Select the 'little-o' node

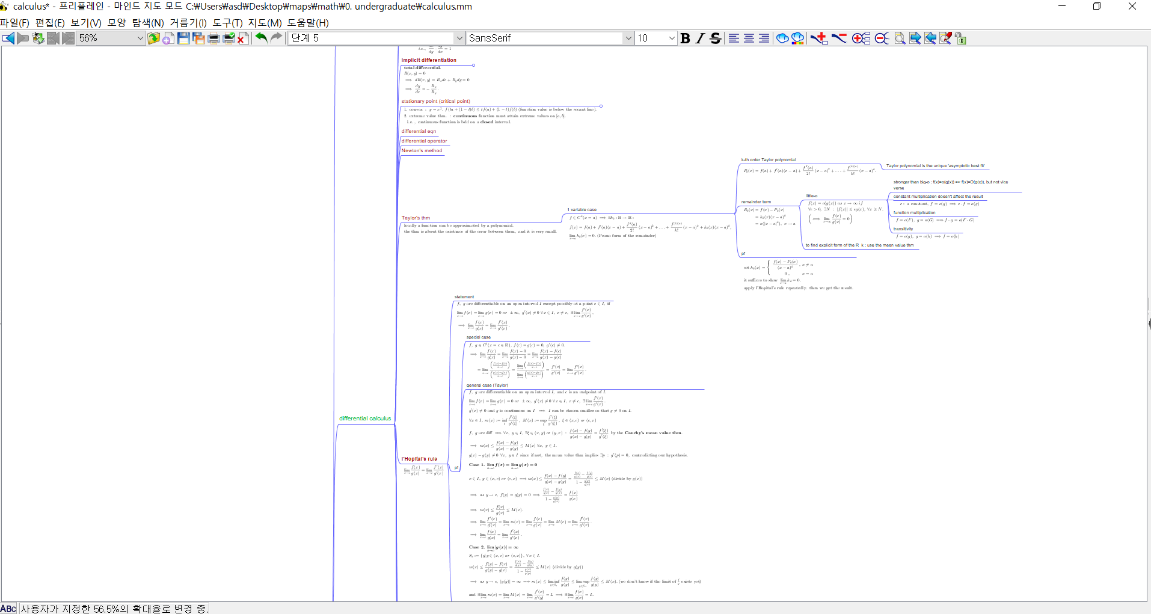tap(811, 196)
